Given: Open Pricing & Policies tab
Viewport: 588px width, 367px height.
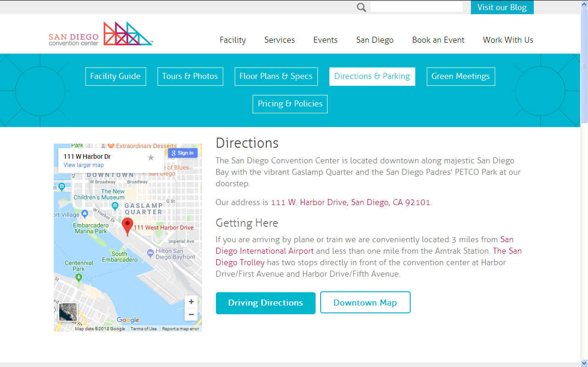Looking at the screenshot, I should point(290,104).
